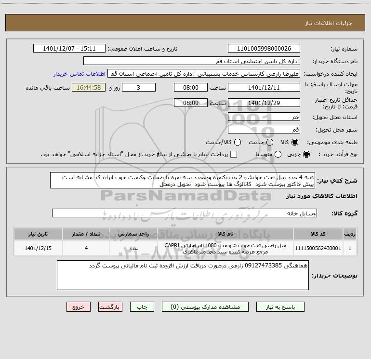371x359 pixels.
Task: Select the کالا/خدمت radio button
Action: (238, 142)
